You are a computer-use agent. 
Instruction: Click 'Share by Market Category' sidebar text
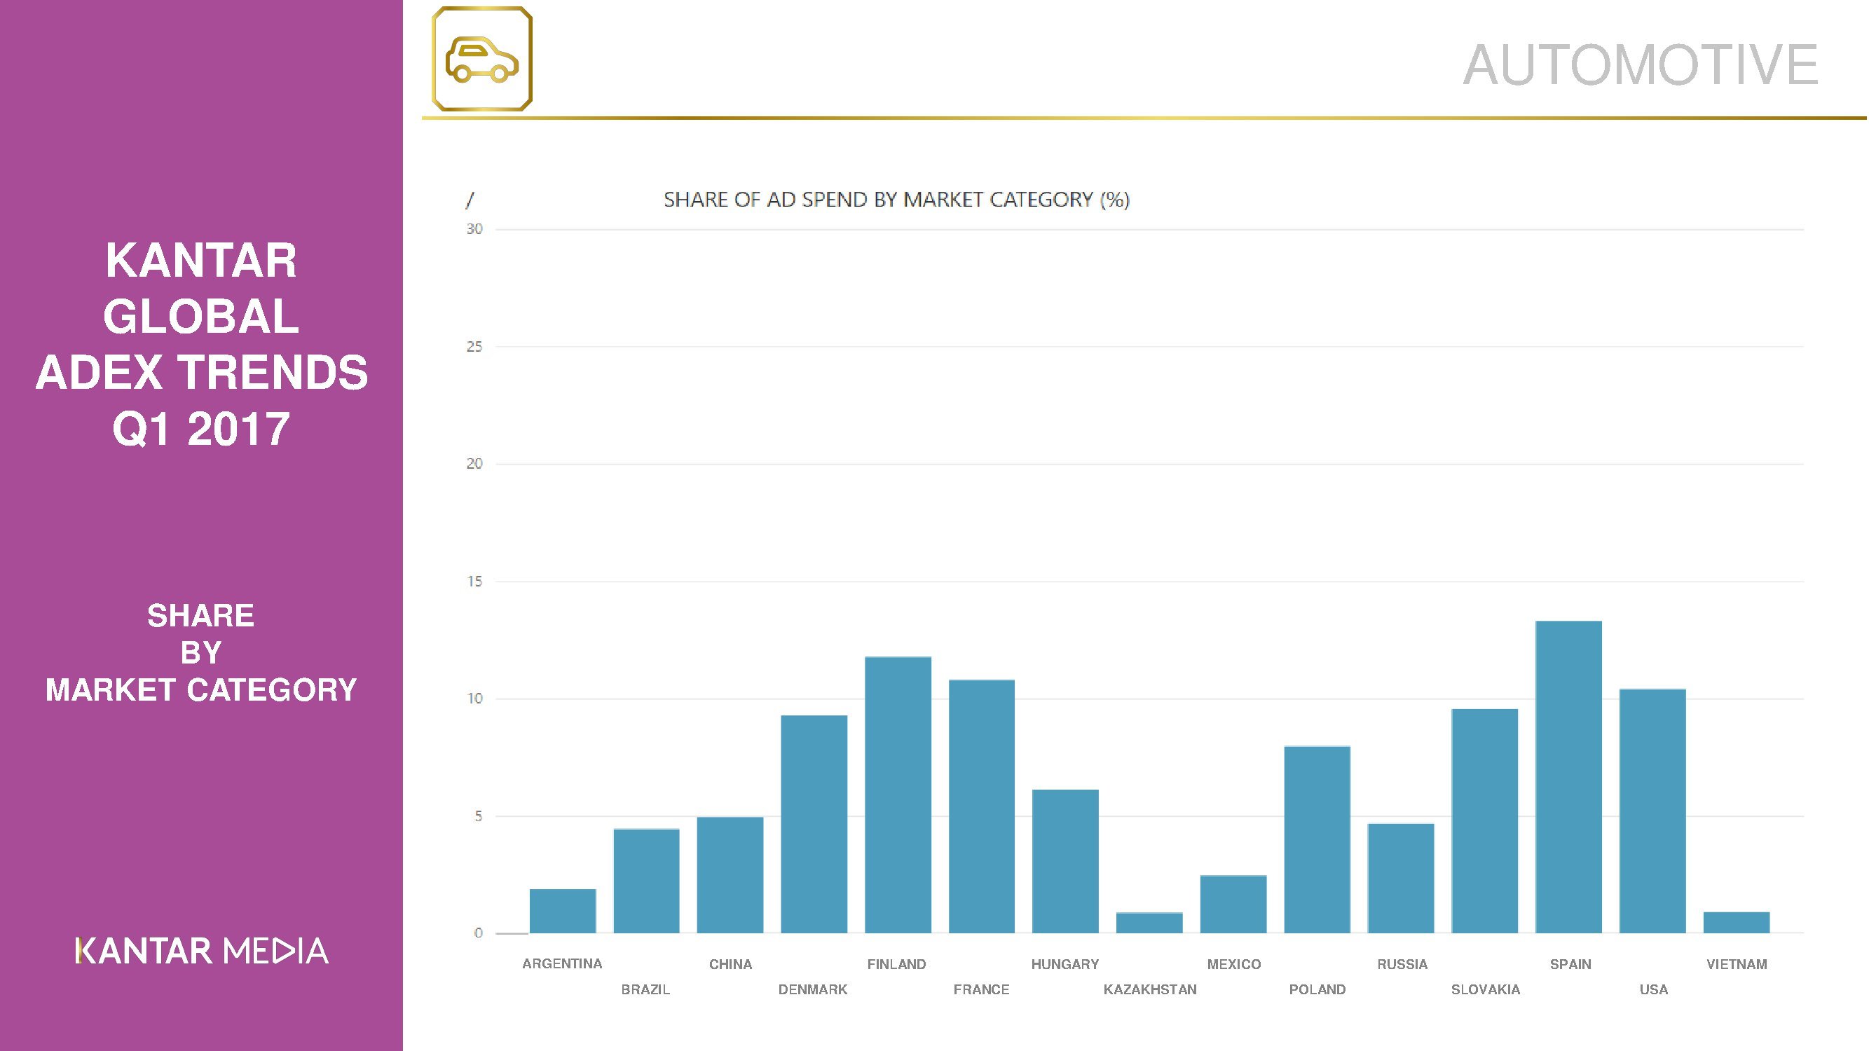(x=201, y=652)
